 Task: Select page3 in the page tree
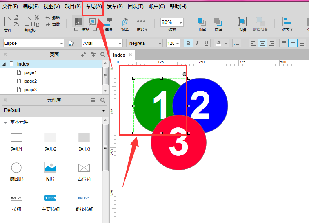click(x=31, y=90)
